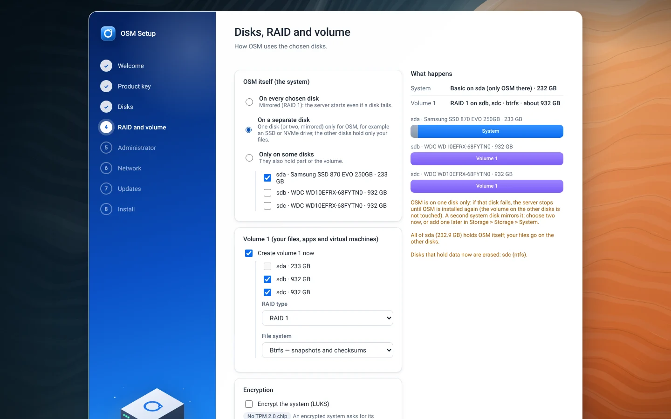
Task: Click the OSM Setup logo icon
Action: 108,34
